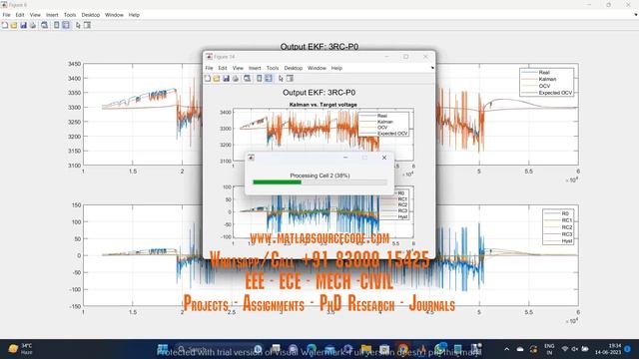The width and height of the screenshot is (639, 359).
Task: Click Print icon in background figure toolbar
Action: point(33,25)
